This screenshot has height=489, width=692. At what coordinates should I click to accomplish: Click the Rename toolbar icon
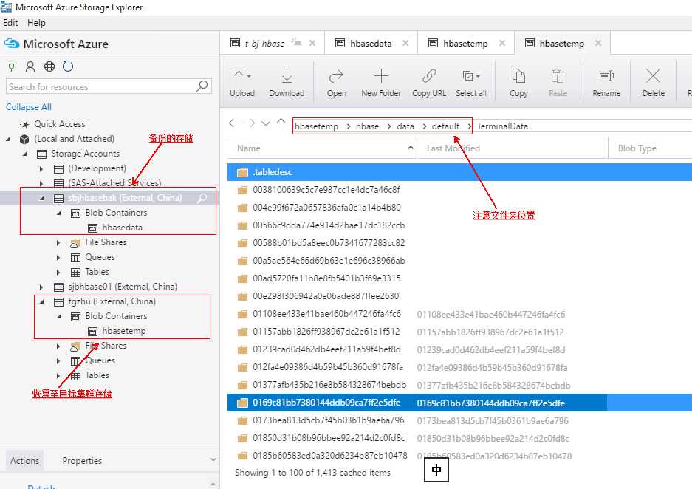coord(606,76)
